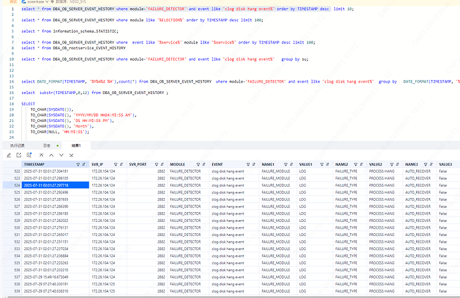The width and height of the screenshot is (460, 298).
Task: Jump to first row using the top arrow icon
Action: 41,155
